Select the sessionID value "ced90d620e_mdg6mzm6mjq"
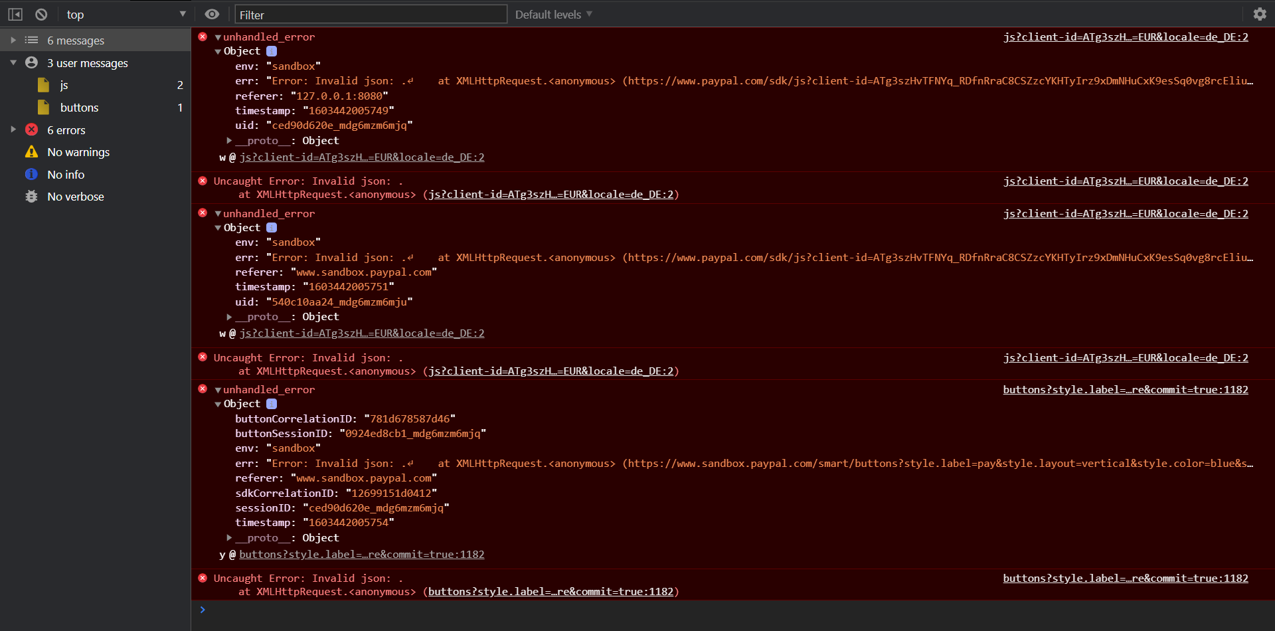Viewport: 1275px width, 631px height. [x=376, y=508]
